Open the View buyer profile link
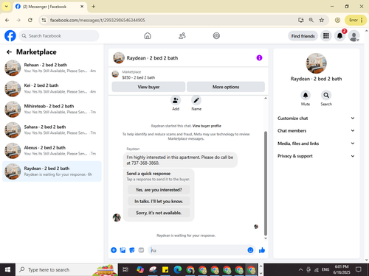Screen dimensions: 369x276 click(x=207, y=126)
